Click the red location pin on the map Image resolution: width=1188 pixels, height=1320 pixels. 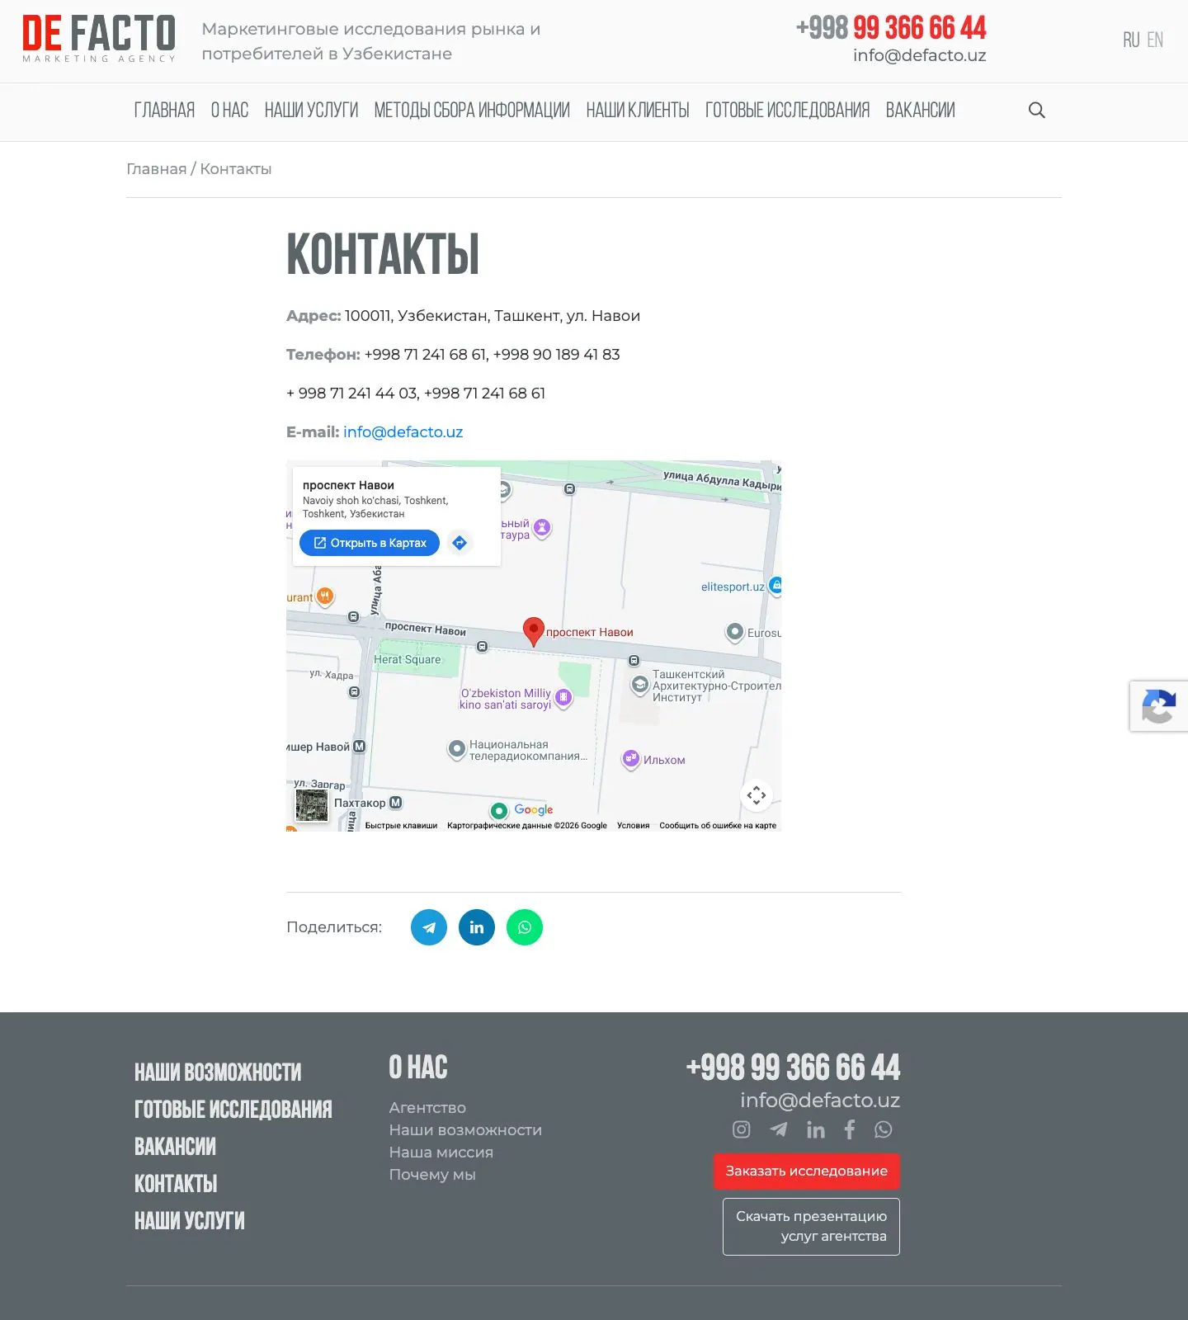click(x=534, y=631)
